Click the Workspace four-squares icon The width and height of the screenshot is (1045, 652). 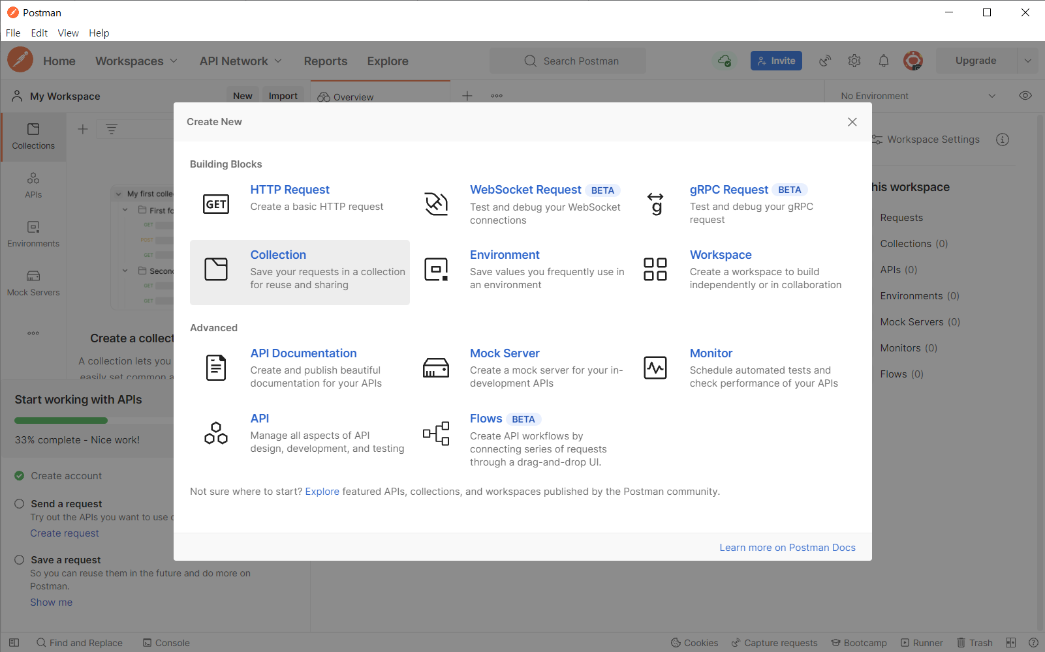655,269
